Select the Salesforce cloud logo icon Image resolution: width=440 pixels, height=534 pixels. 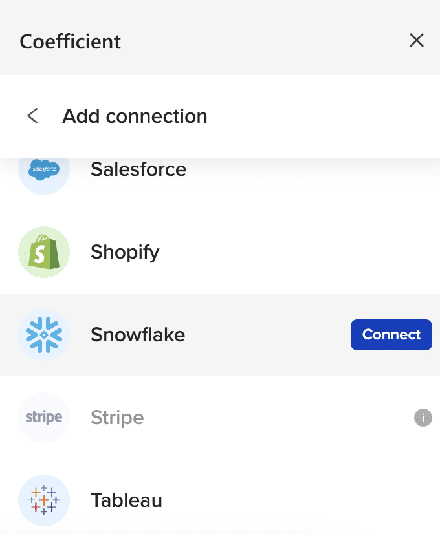pos(44,169)
